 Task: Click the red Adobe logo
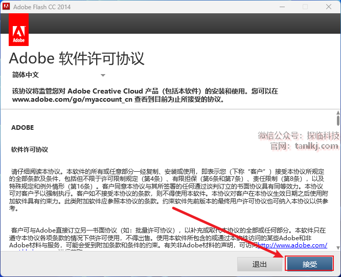click(x=19, y=30)
